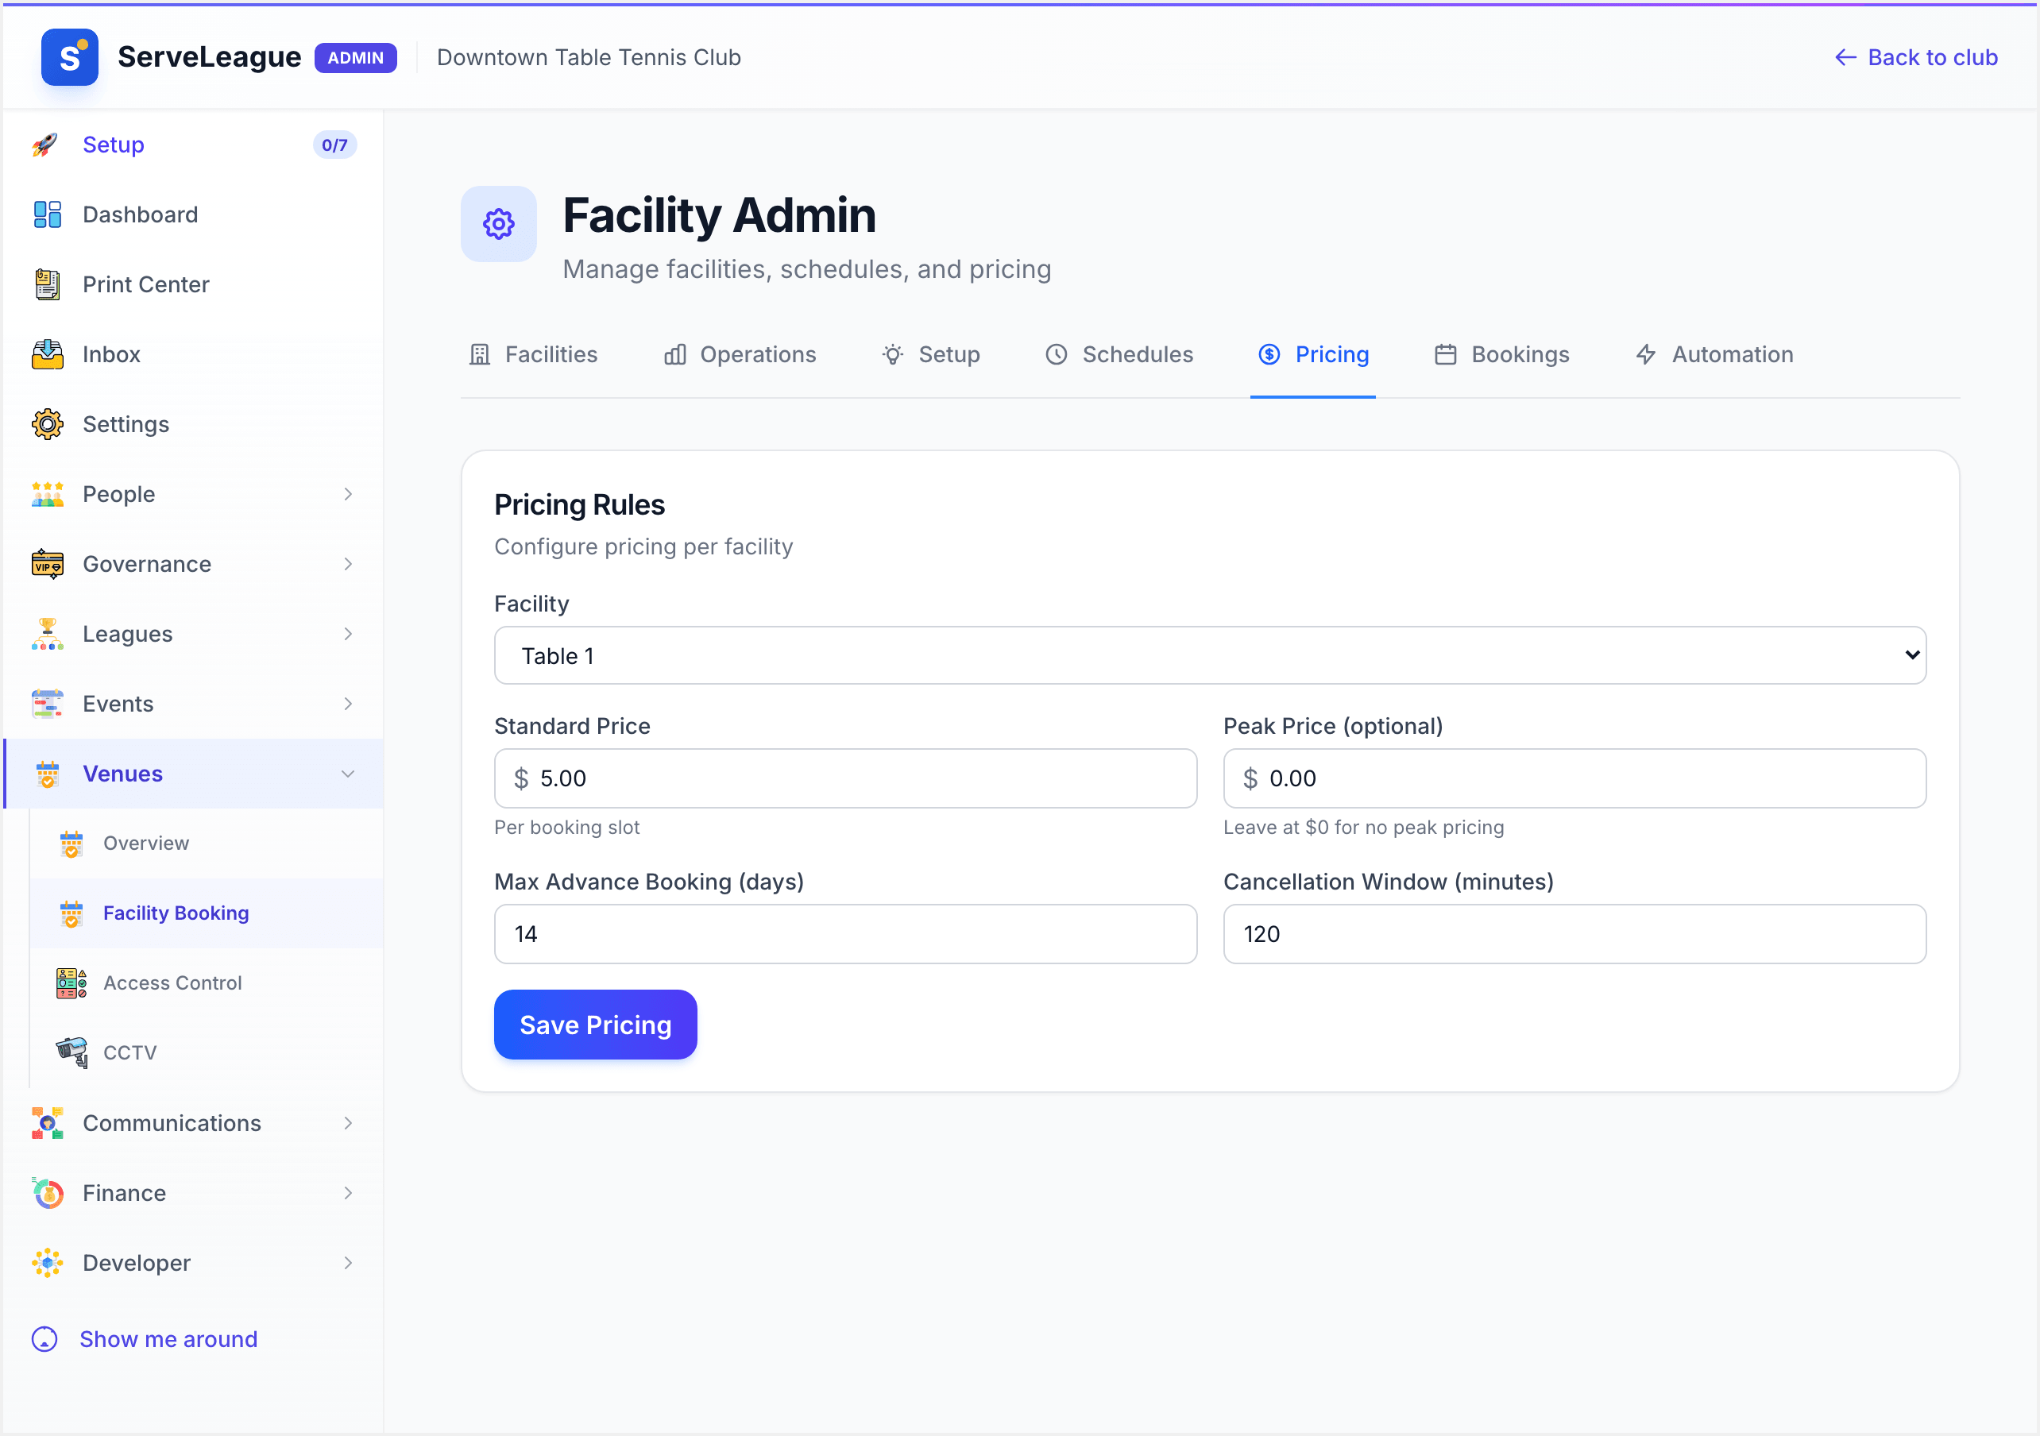The image size is (2040, 1436).
Task: Switch to the Schedules tab
Action: (x=1119, y=354)
